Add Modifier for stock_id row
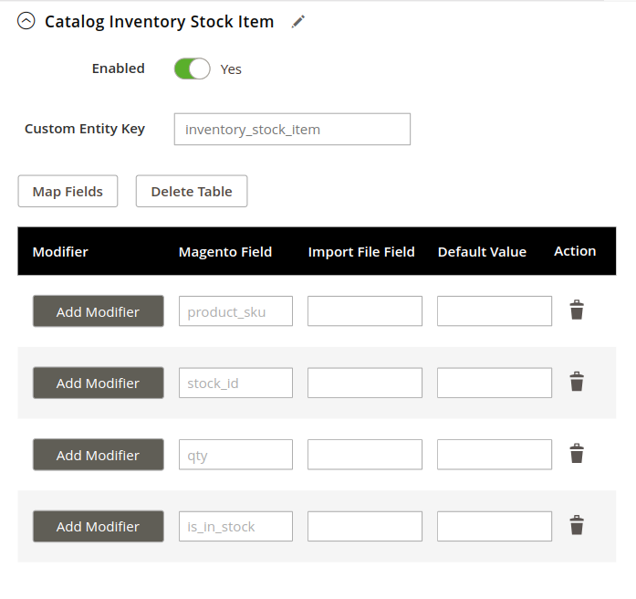The width and height of the screenshot is (636, 599). 99,383
